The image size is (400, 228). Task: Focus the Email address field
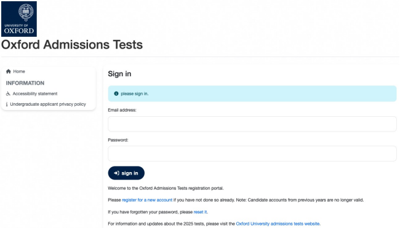[x=252, y=124]
